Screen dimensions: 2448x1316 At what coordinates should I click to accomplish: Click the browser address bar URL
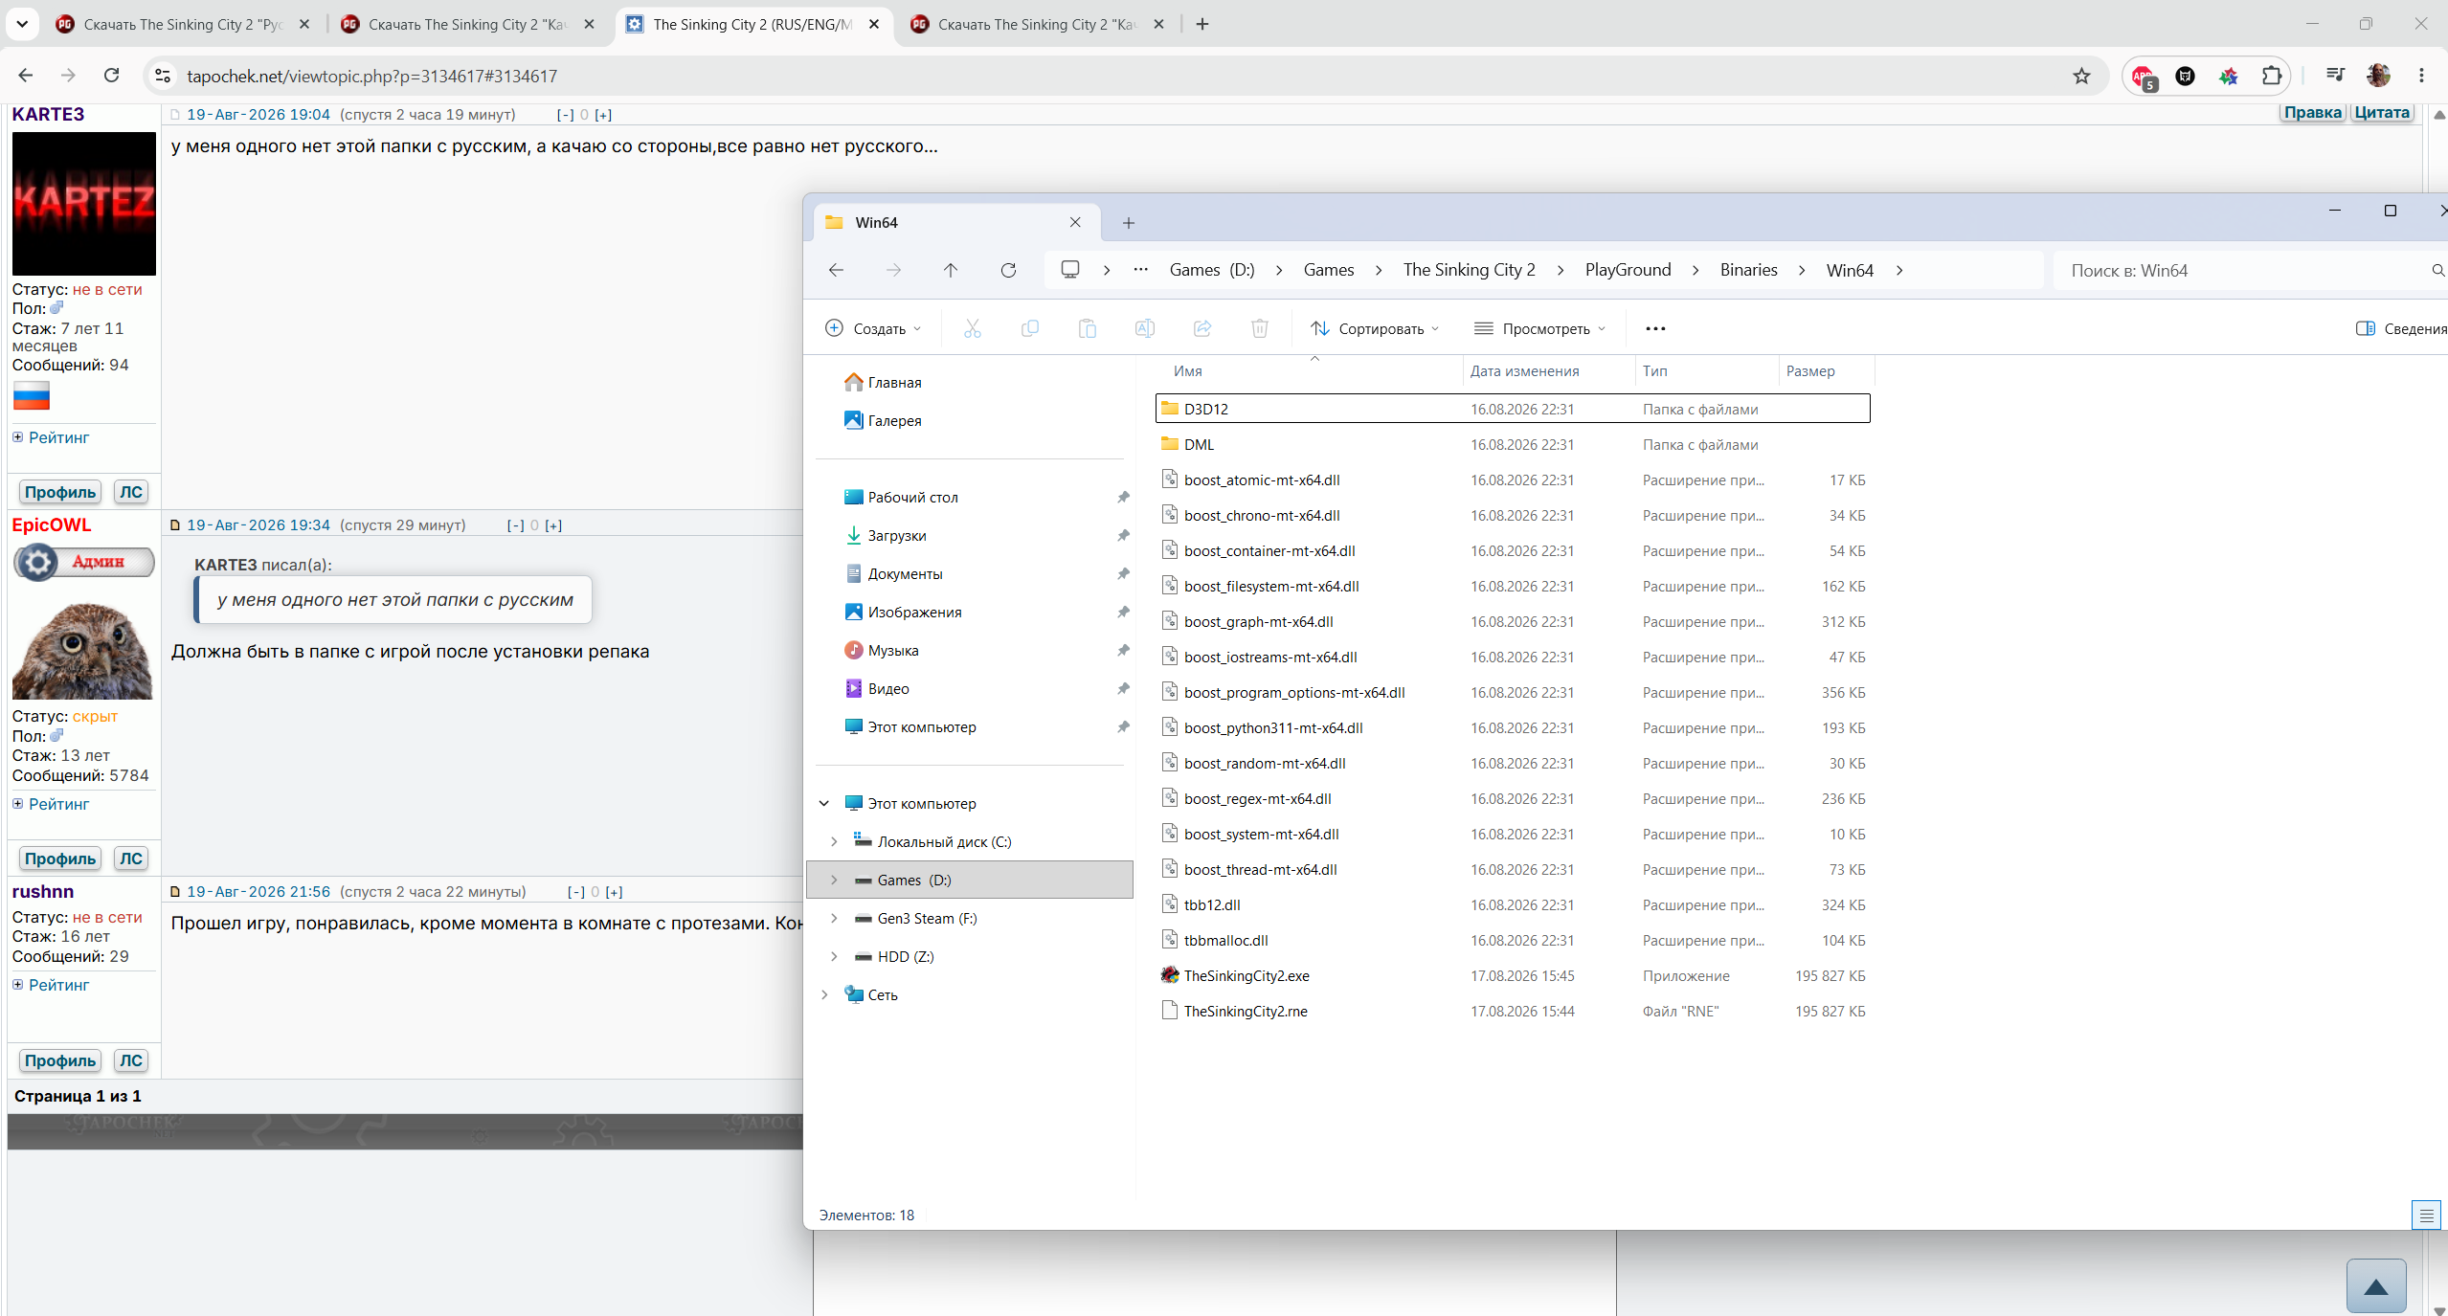(x=371, y=76)
